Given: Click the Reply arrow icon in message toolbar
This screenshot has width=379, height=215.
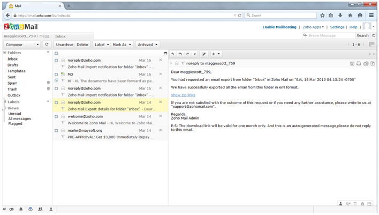Looking at the screenshot, I should [172, 54].
